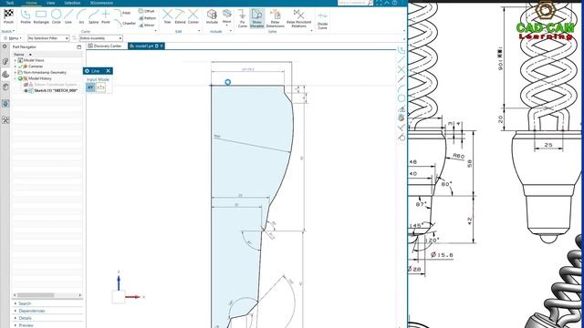Click the Part Navigator horizontal scrollbar
The height and width of the screenshot is (328, 584).
[x=47, y=295]
